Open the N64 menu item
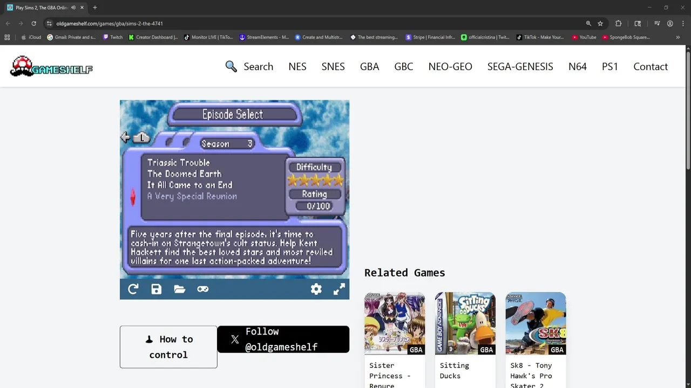 pyautogui.click(x=578, y=66)
